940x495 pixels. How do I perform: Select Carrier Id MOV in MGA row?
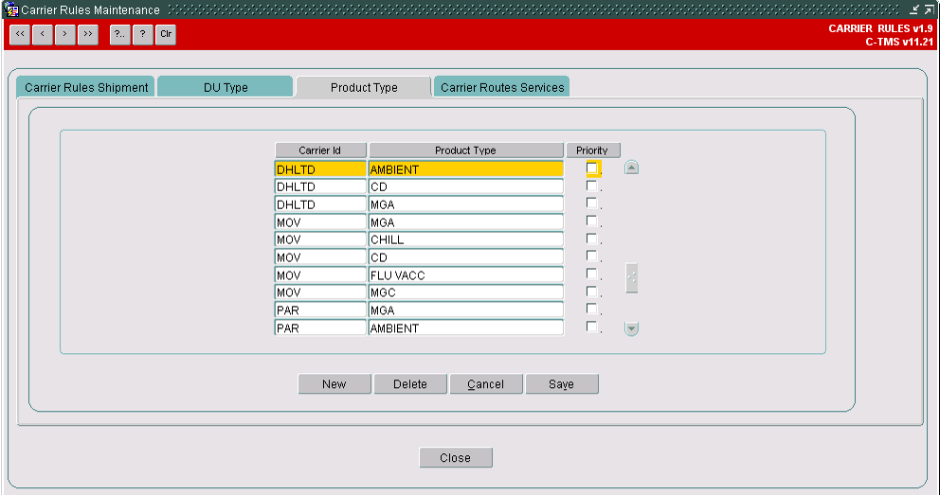coord(320,222)
